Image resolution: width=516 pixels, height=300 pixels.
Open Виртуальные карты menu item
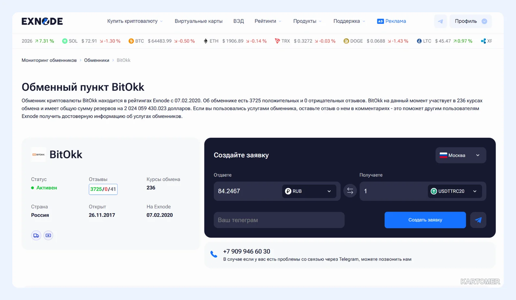coord(199,21)
